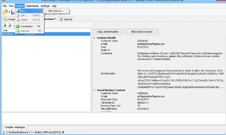Click the status bar file icon
226x135 pixels.
[4, 132]
